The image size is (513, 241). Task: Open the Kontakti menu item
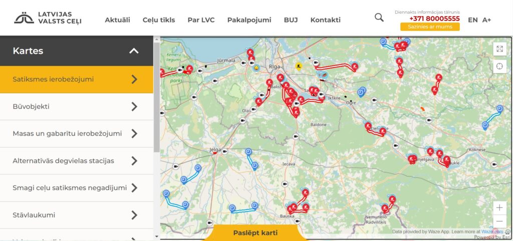coord(325,20)
